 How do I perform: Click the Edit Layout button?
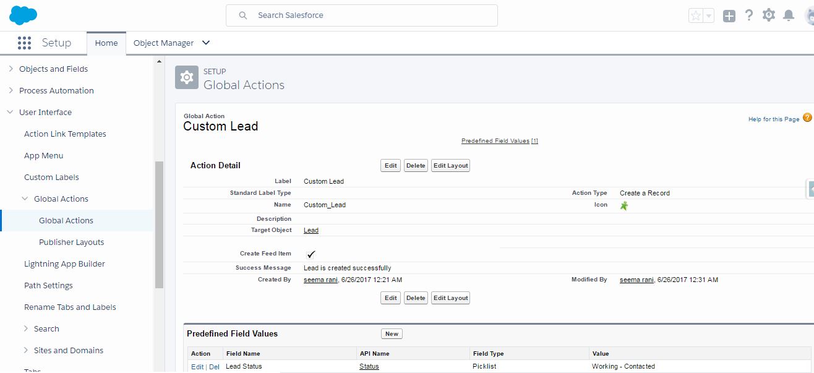click(x=450, y=165)
